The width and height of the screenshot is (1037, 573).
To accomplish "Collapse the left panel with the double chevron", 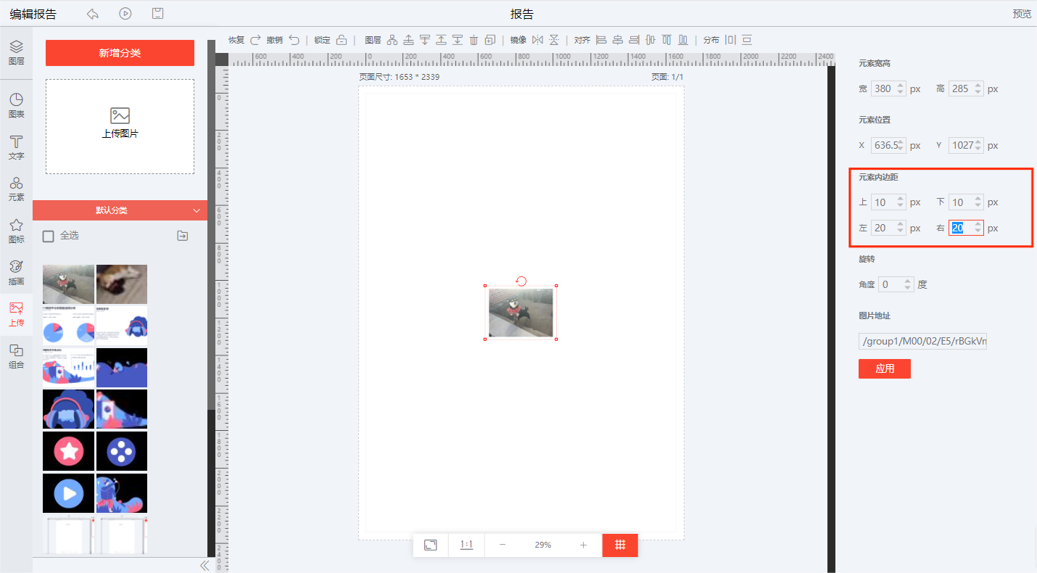I will click(x=204, y=565).
